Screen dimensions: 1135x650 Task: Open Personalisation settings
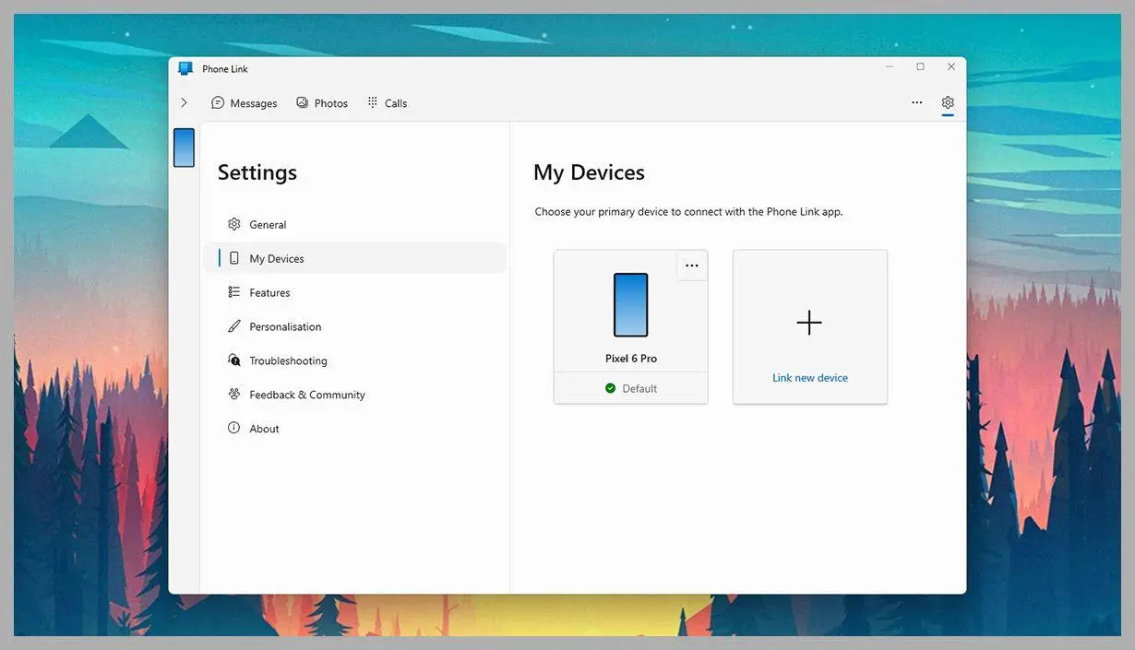click(354, 326)
